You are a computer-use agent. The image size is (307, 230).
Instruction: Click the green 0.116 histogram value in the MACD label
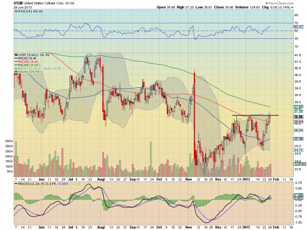76,184
